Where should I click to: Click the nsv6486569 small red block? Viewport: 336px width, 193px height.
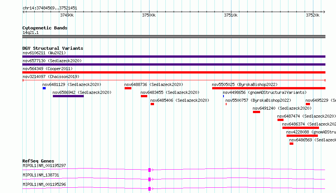coord(291,144)
